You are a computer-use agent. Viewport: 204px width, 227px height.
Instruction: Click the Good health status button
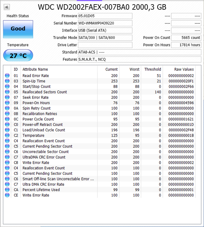click(x=18, y=29)
